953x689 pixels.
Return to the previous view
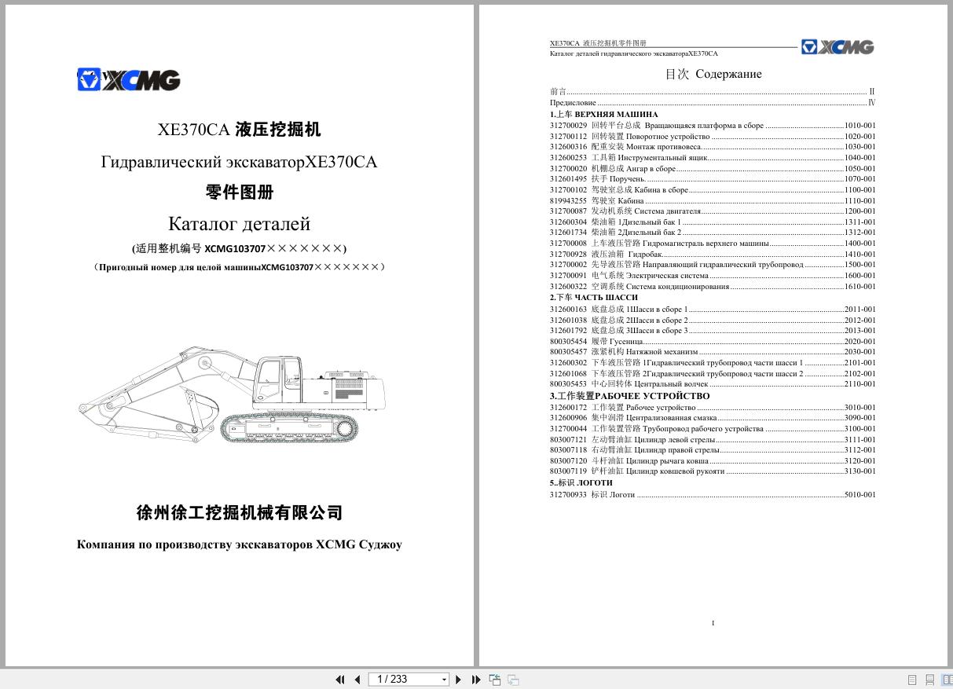(495, 679)
